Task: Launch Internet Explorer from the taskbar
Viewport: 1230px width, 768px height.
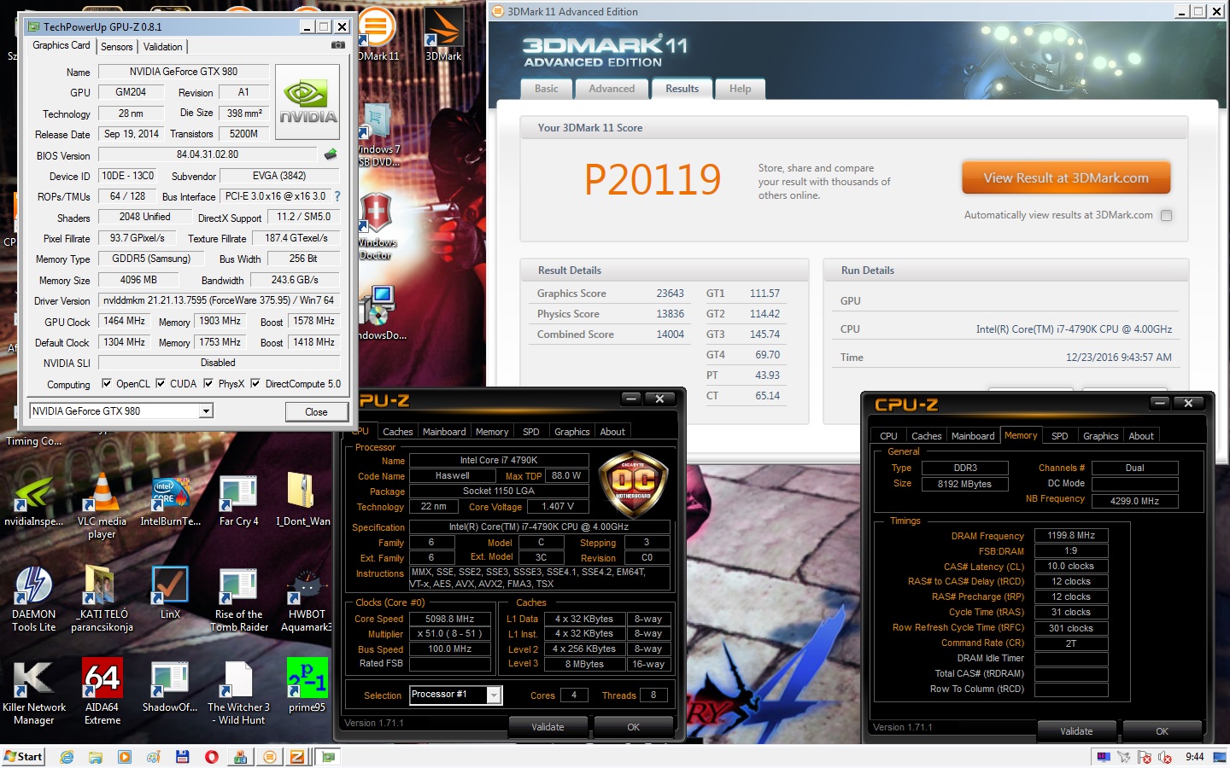Action: click(x=67, y=757)
